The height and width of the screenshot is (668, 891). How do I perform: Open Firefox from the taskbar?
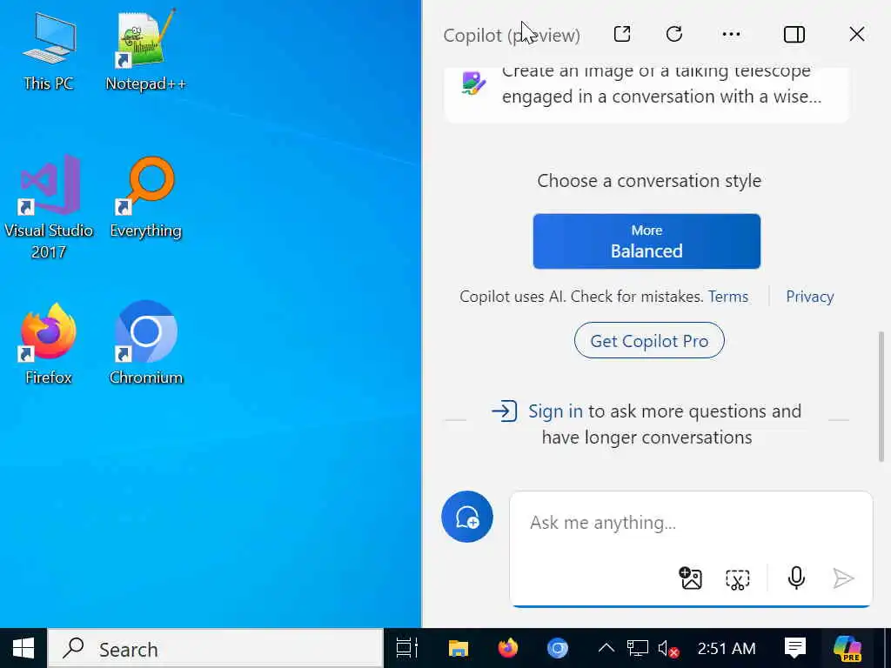(x=508, y=648)
